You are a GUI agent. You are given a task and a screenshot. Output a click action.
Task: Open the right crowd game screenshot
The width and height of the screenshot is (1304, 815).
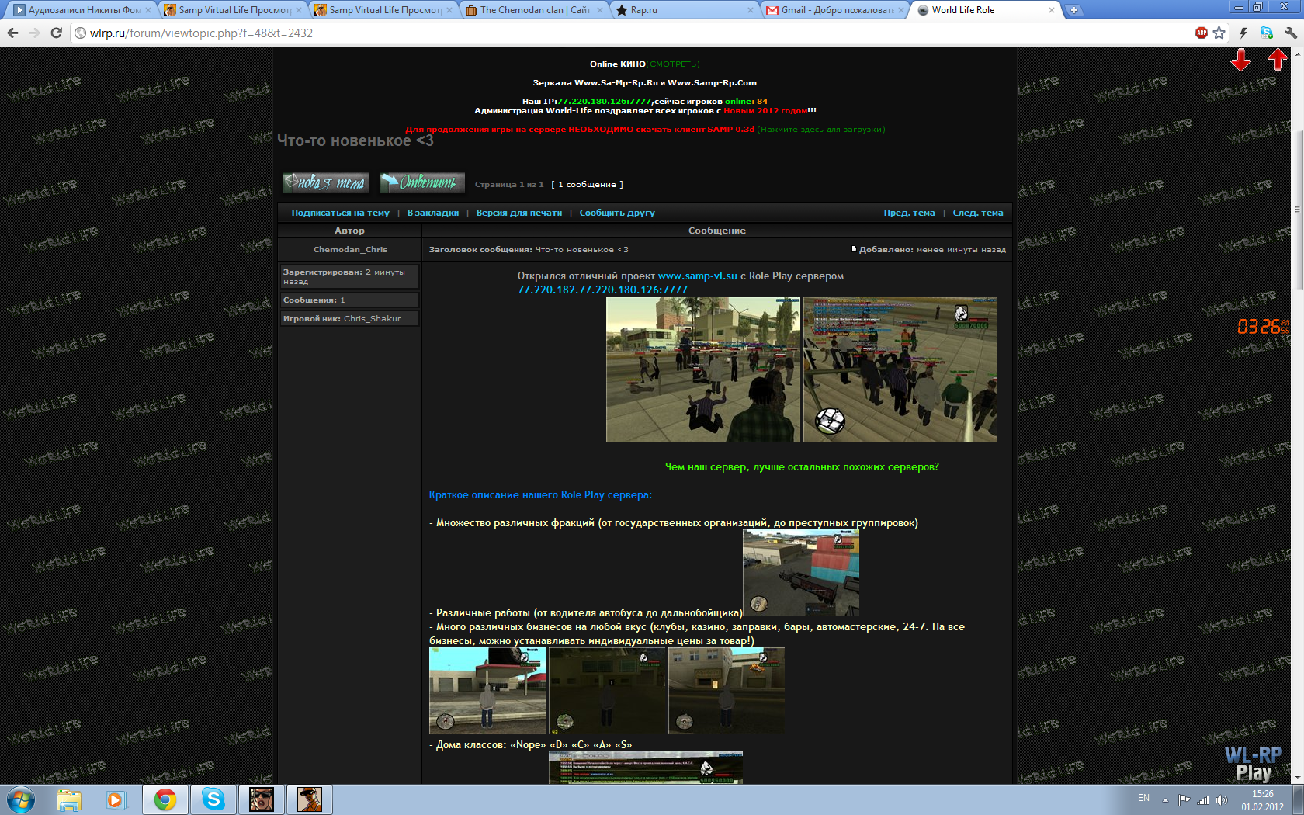click(900, 369)
